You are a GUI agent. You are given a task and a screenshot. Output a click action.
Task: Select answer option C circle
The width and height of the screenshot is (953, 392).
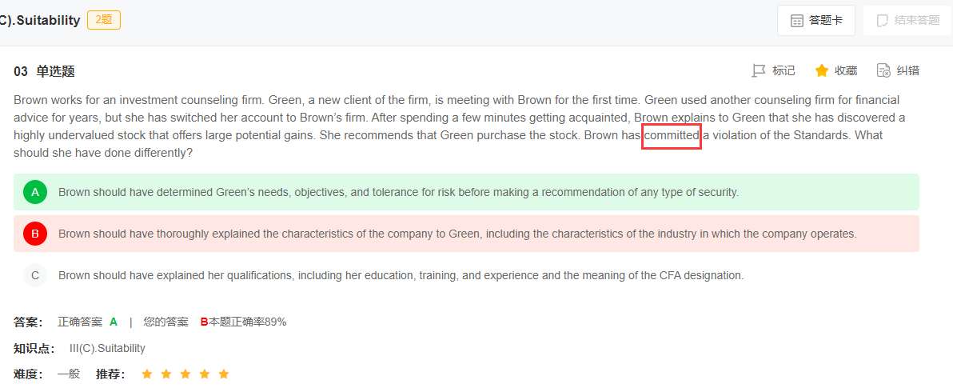coord(35,275)
